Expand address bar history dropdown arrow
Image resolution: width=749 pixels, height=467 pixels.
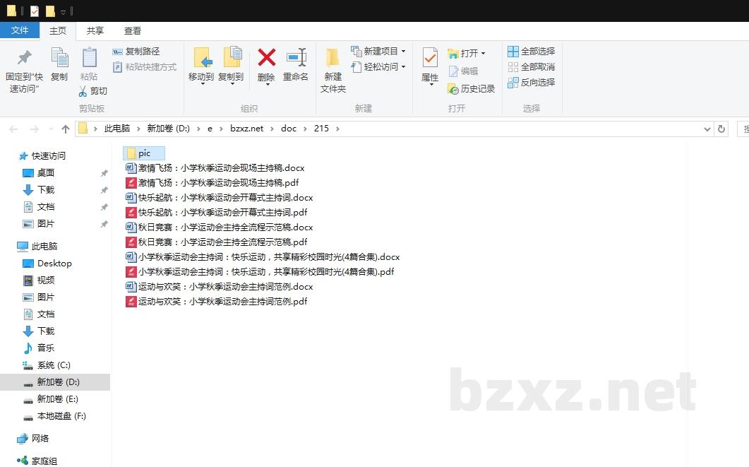click(x=707, y=129)
